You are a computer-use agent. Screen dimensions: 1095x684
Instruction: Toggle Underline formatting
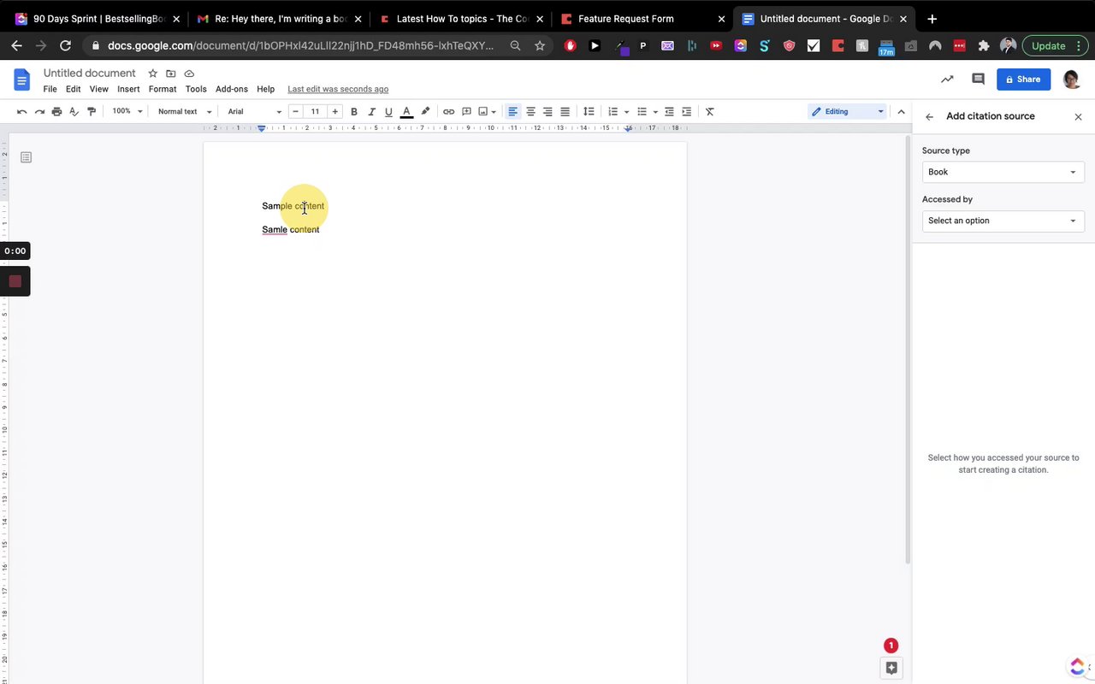pos(388,111)
